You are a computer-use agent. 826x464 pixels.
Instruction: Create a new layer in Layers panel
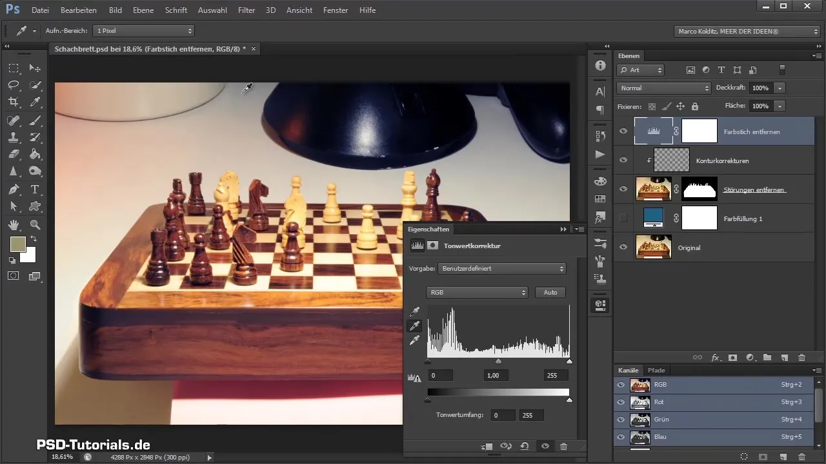point(784,357)
